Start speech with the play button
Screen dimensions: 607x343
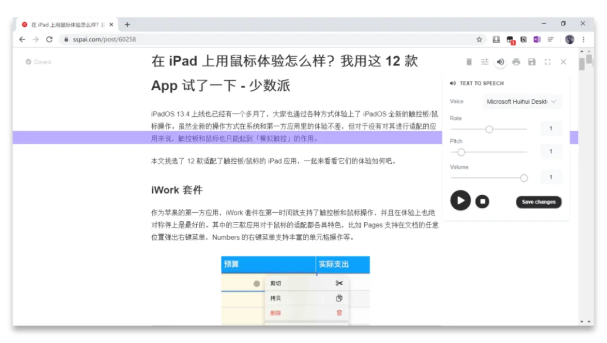tap(460, 200)
